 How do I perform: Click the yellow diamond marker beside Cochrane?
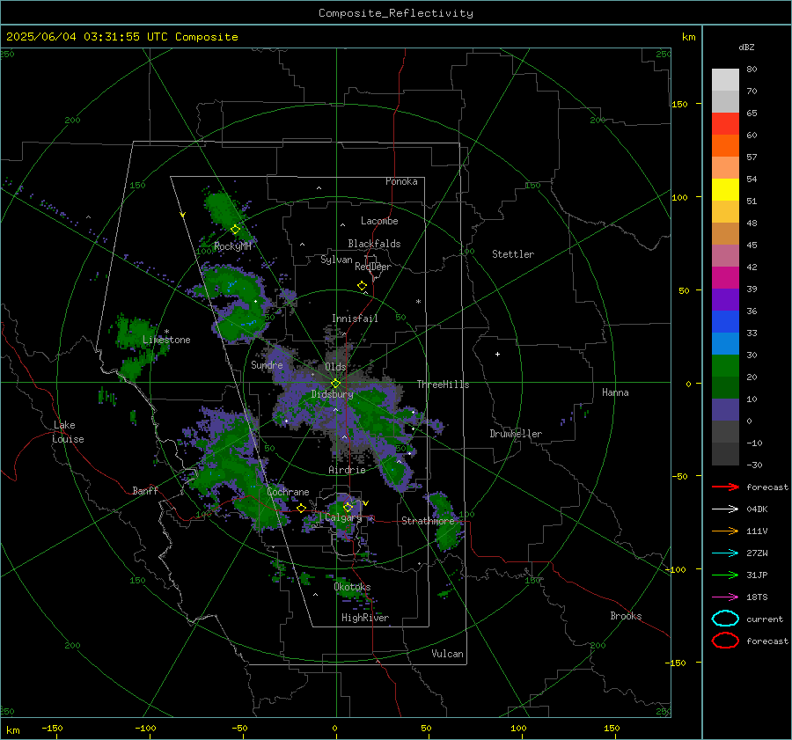pos(301,508)
